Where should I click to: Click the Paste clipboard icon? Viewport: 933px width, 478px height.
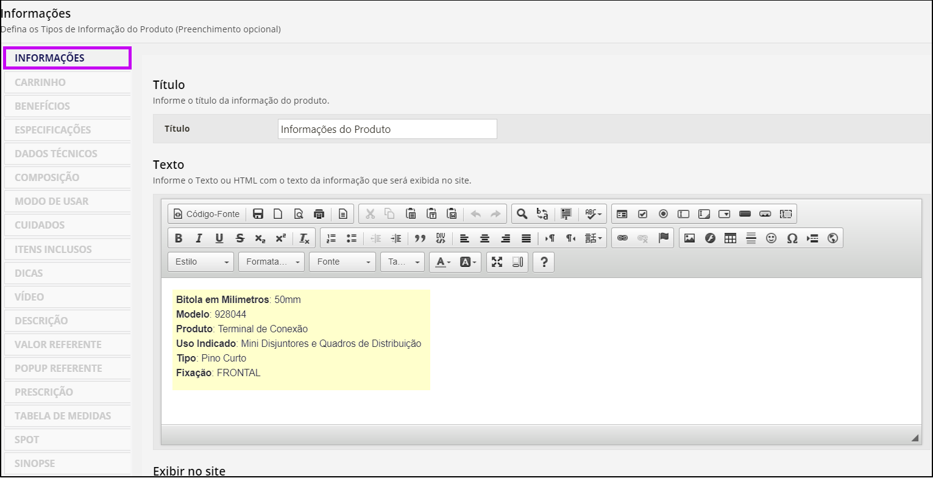coord(411,214)
